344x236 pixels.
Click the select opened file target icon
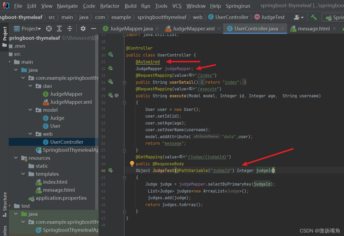pyautogui.click(x=49, y=29)
